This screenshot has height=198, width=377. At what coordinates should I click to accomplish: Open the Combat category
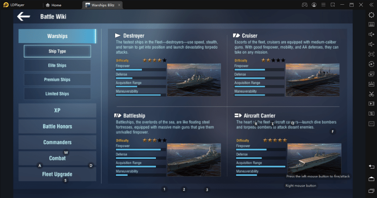pos(57,158)
